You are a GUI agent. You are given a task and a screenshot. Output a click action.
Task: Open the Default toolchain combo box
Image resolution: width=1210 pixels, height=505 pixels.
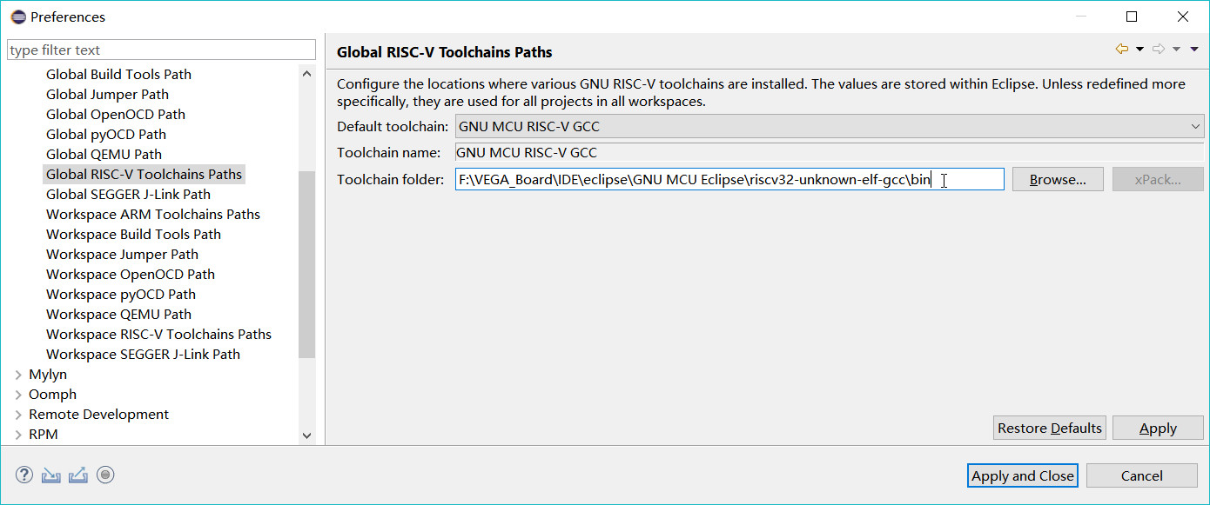click(x=830, y=127)
